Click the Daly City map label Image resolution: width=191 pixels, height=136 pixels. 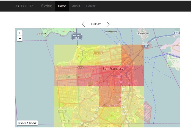point(87,125)
